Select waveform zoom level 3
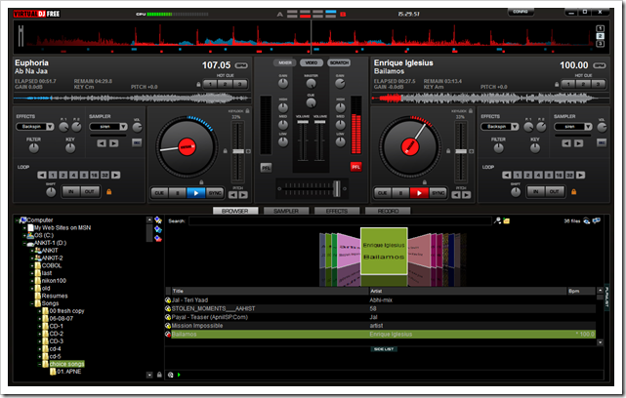626x398 pixels. pos(600,44)
